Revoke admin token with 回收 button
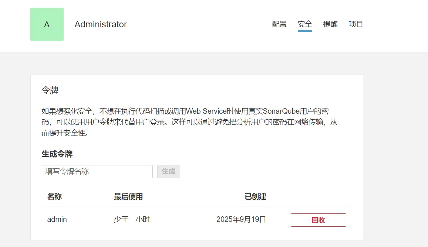428x247 pixels. coord(318,220)
